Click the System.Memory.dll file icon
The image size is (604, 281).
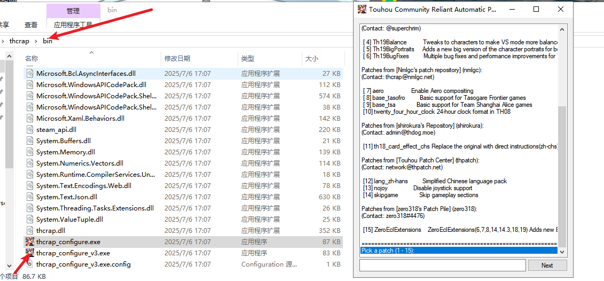[x=30, y=152]
